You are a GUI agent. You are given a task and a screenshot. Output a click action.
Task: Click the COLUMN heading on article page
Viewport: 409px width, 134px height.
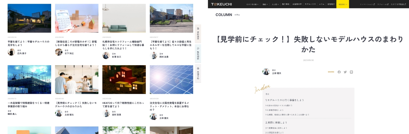click(224, 15)
